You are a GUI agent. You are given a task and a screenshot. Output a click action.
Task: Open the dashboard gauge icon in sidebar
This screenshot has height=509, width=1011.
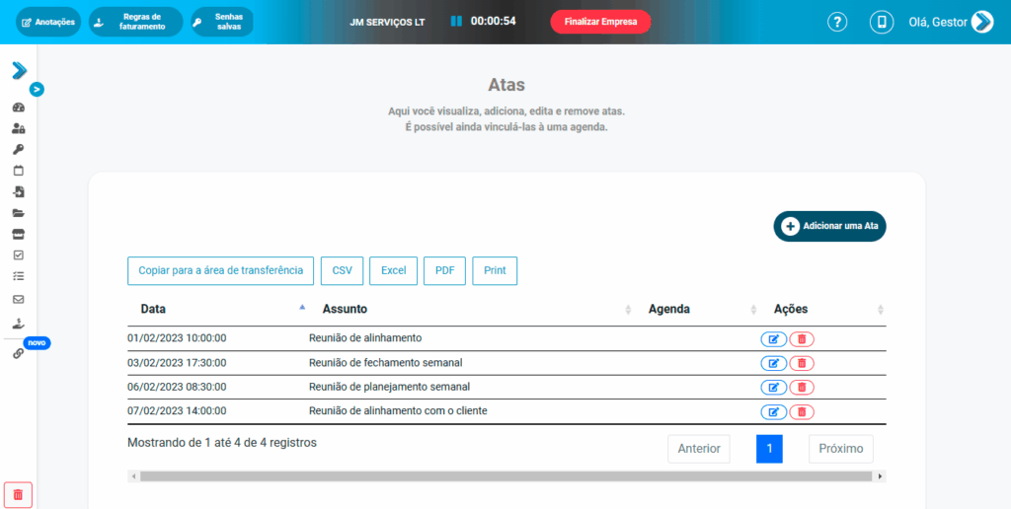18,108
